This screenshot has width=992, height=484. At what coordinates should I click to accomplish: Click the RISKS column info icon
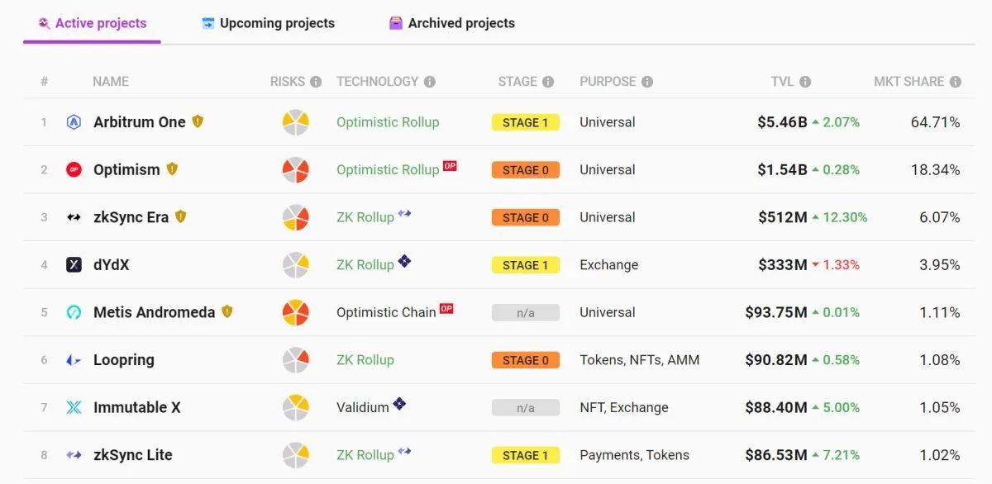[316, 82]
